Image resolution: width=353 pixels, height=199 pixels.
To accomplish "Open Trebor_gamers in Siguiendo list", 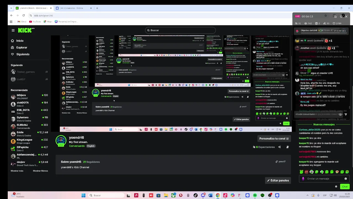I will click(29, 72).
